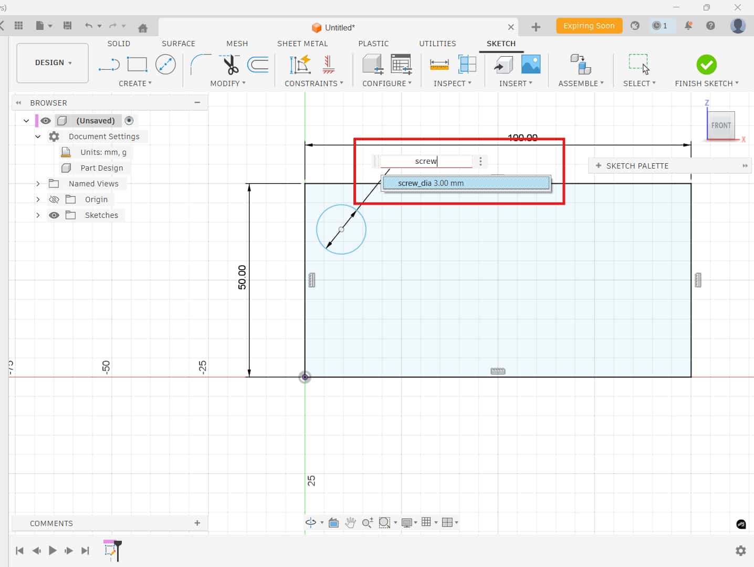754x567 pixels.
Task: Expand the Named Views folder
Action: click(x=38, y=184)
